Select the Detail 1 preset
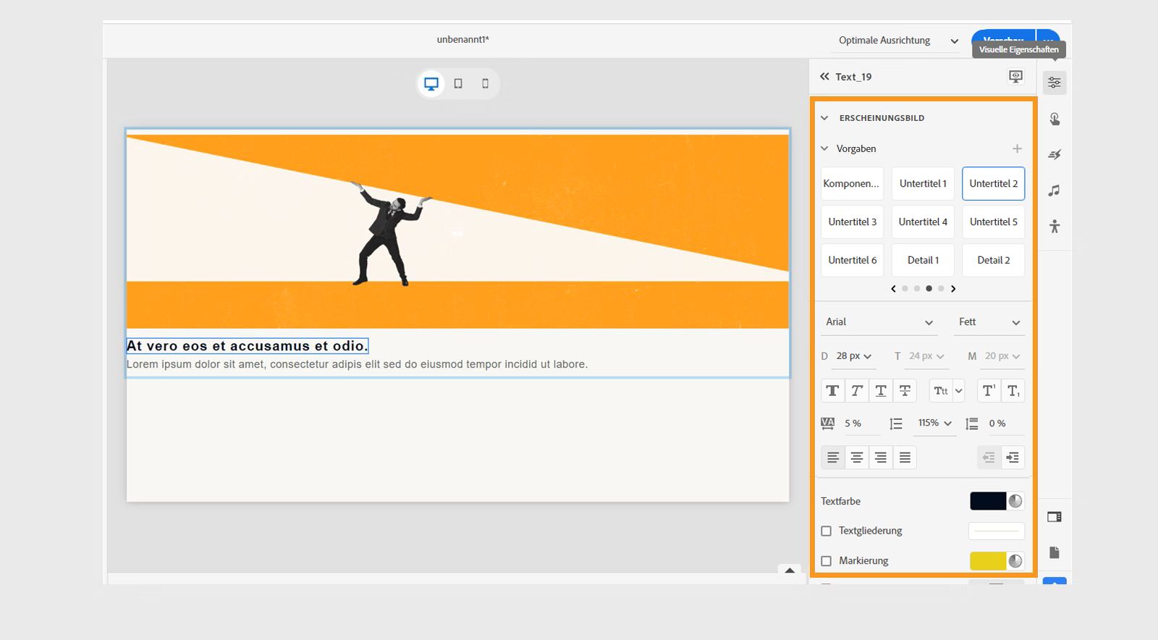Image resolution: width=1158 pixels, height=640 pixels. [x=923, y=261]
